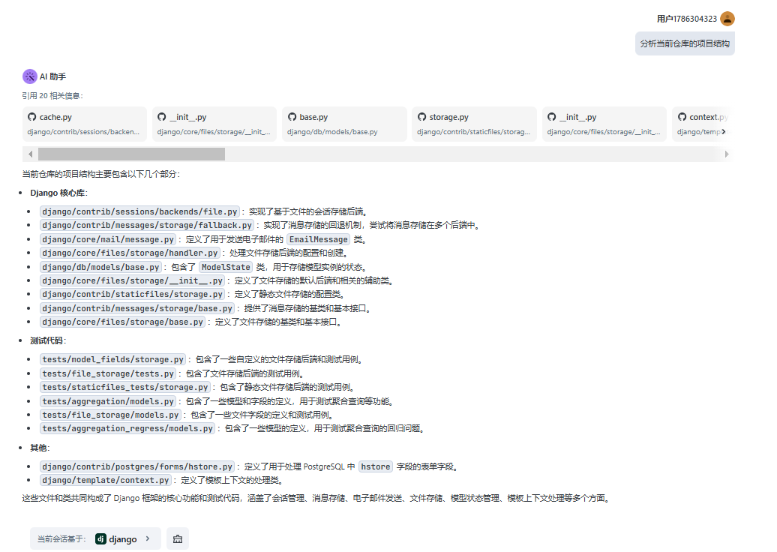
Task: Click GitHub icon on cache.py card
Action: pyautogui.click(x=32, y=117)
